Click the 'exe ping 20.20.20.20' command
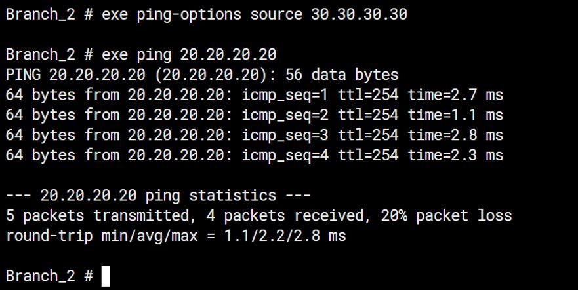 [x=189, y=55]
